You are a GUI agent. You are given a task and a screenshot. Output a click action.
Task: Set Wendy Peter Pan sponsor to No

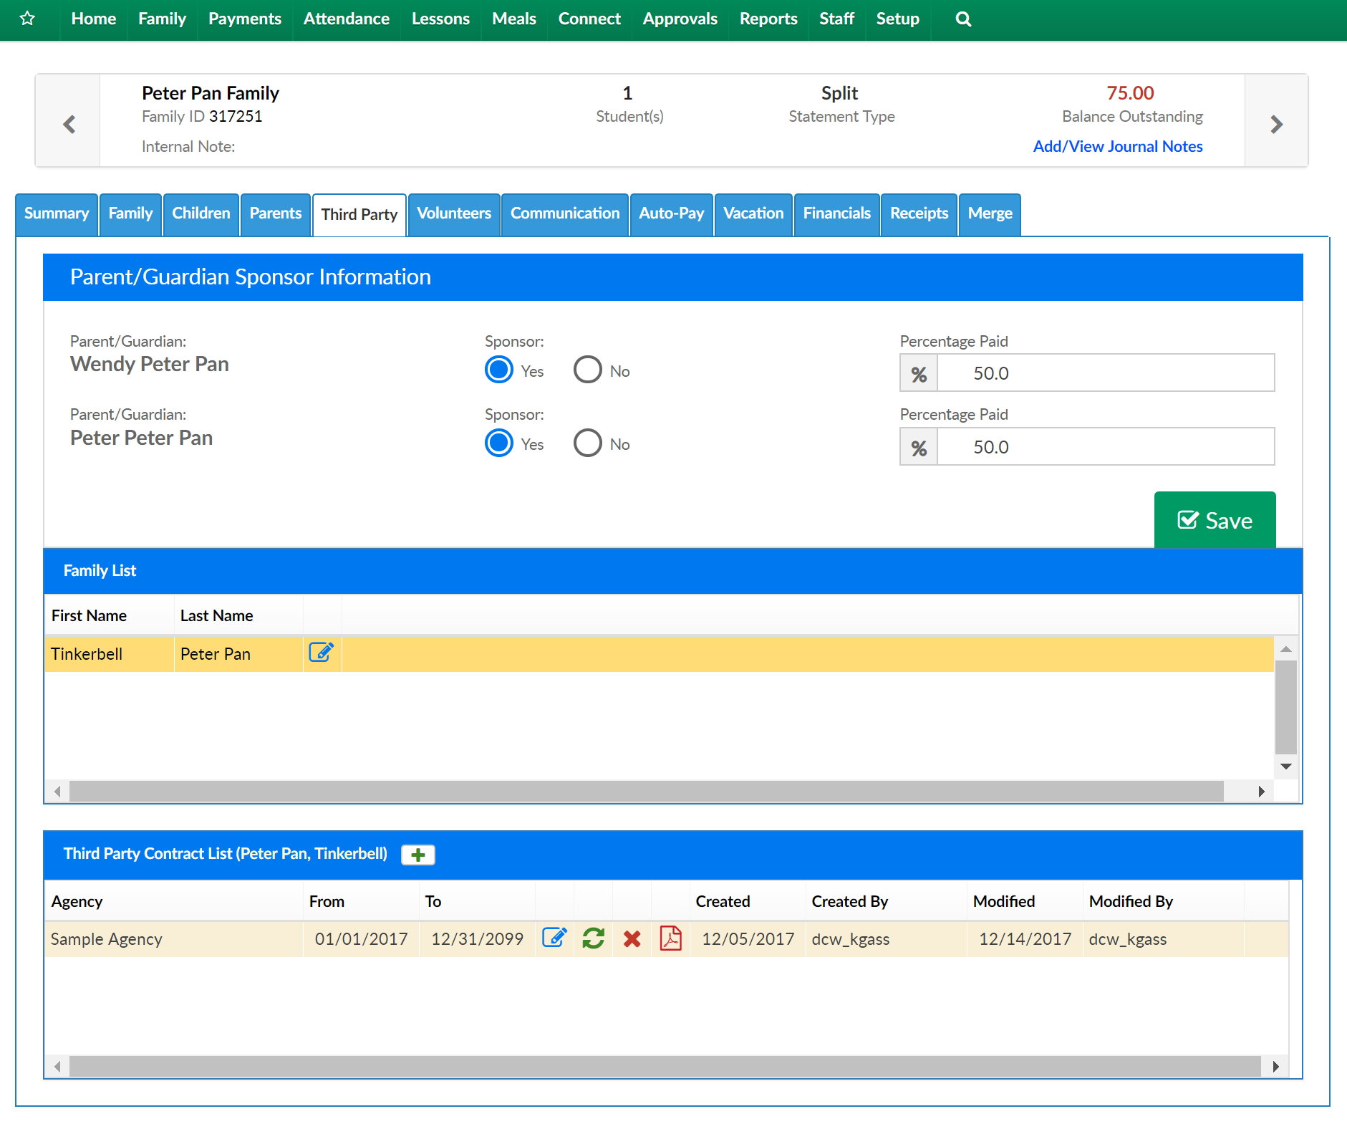tap(587, 370)
